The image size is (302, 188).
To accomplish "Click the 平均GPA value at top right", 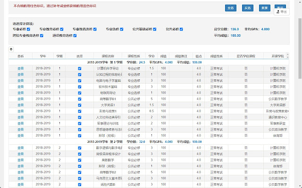I will (x=265, y=29).
